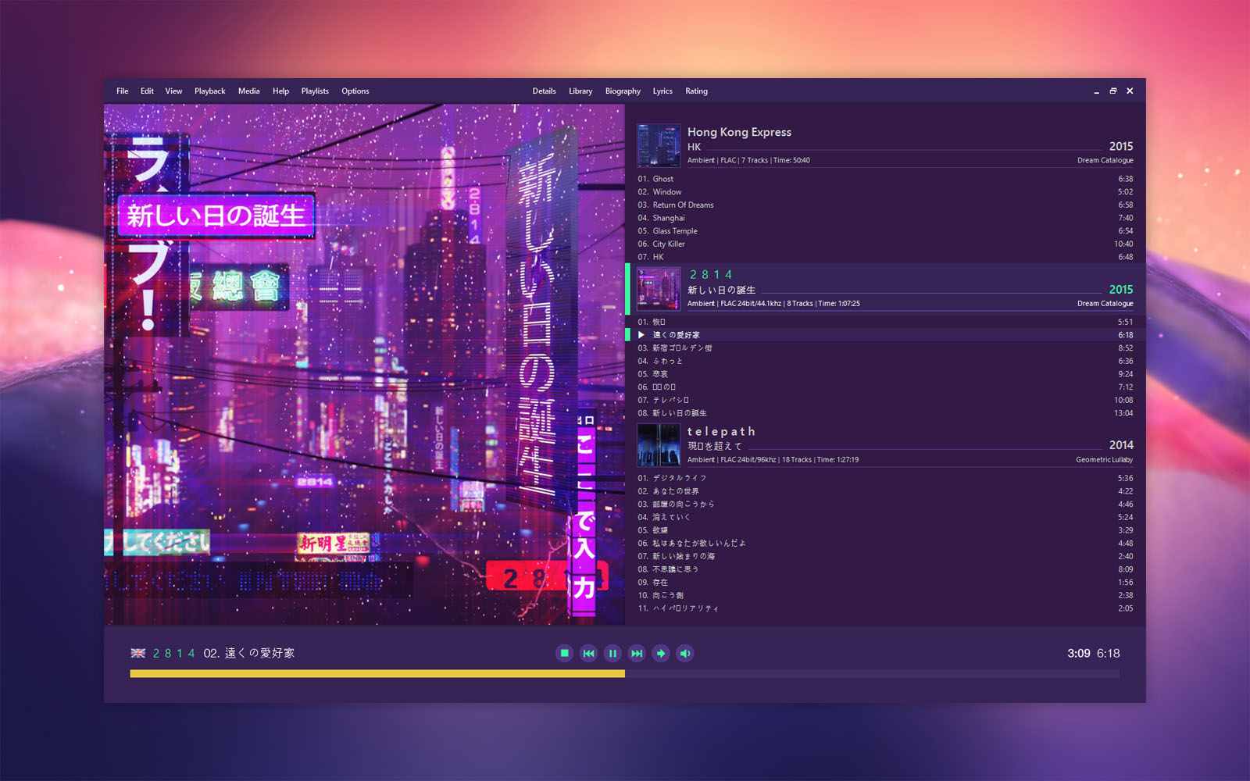
Task: Skip to the previous track
Action: (x=588, y=653)
